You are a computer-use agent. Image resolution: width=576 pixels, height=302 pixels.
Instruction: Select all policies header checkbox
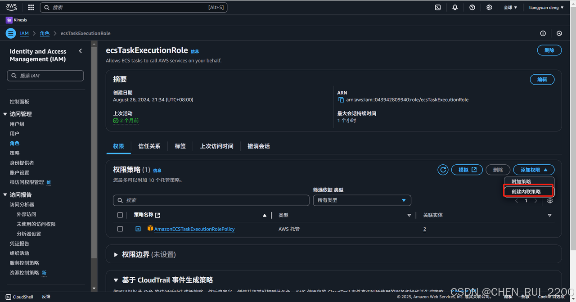point(120,215)
